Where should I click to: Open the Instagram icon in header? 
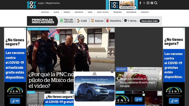148,3
